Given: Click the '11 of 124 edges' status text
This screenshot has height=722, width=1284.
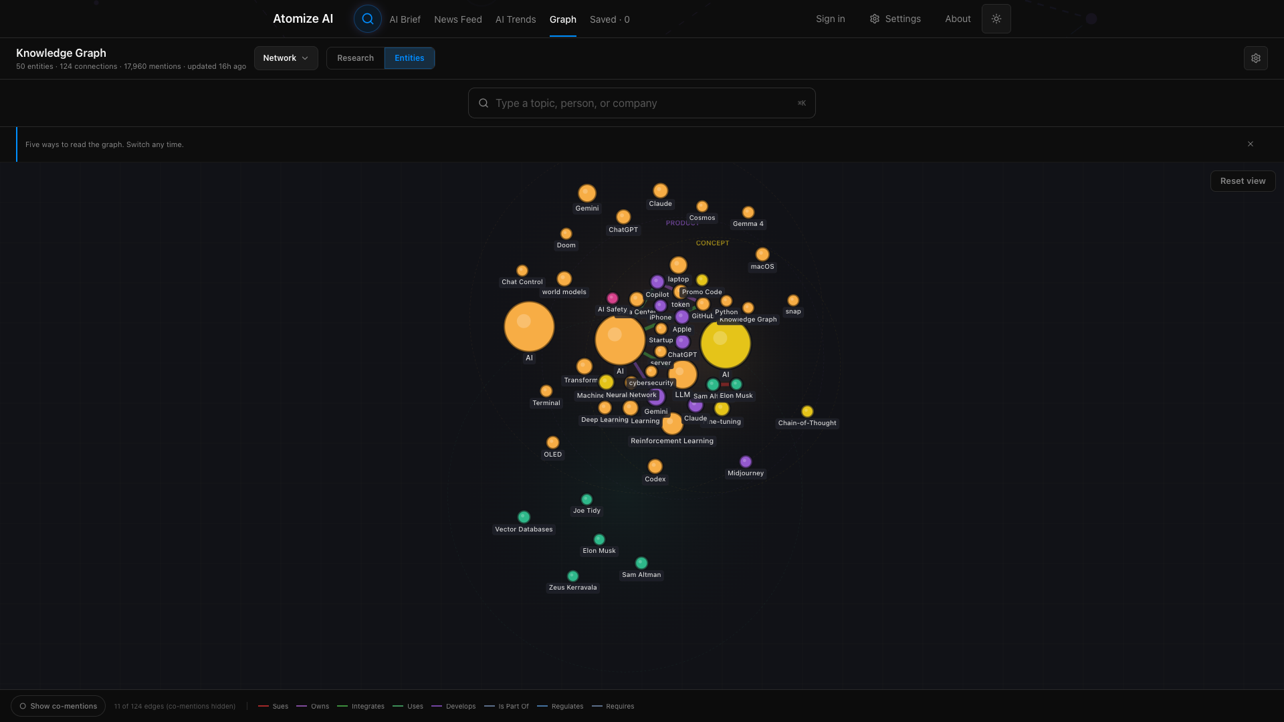Looking at the screenshot, I should pyautogui.click(x=175, y=706).
